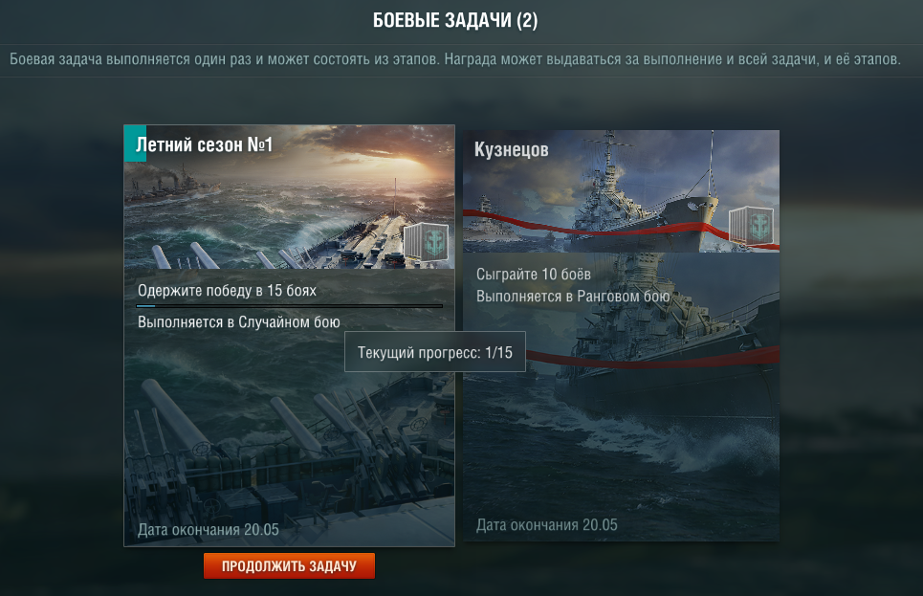Open the stormy sea banner of Летний сезон
This screenshot has height=596, width=923.
point(289,197)
